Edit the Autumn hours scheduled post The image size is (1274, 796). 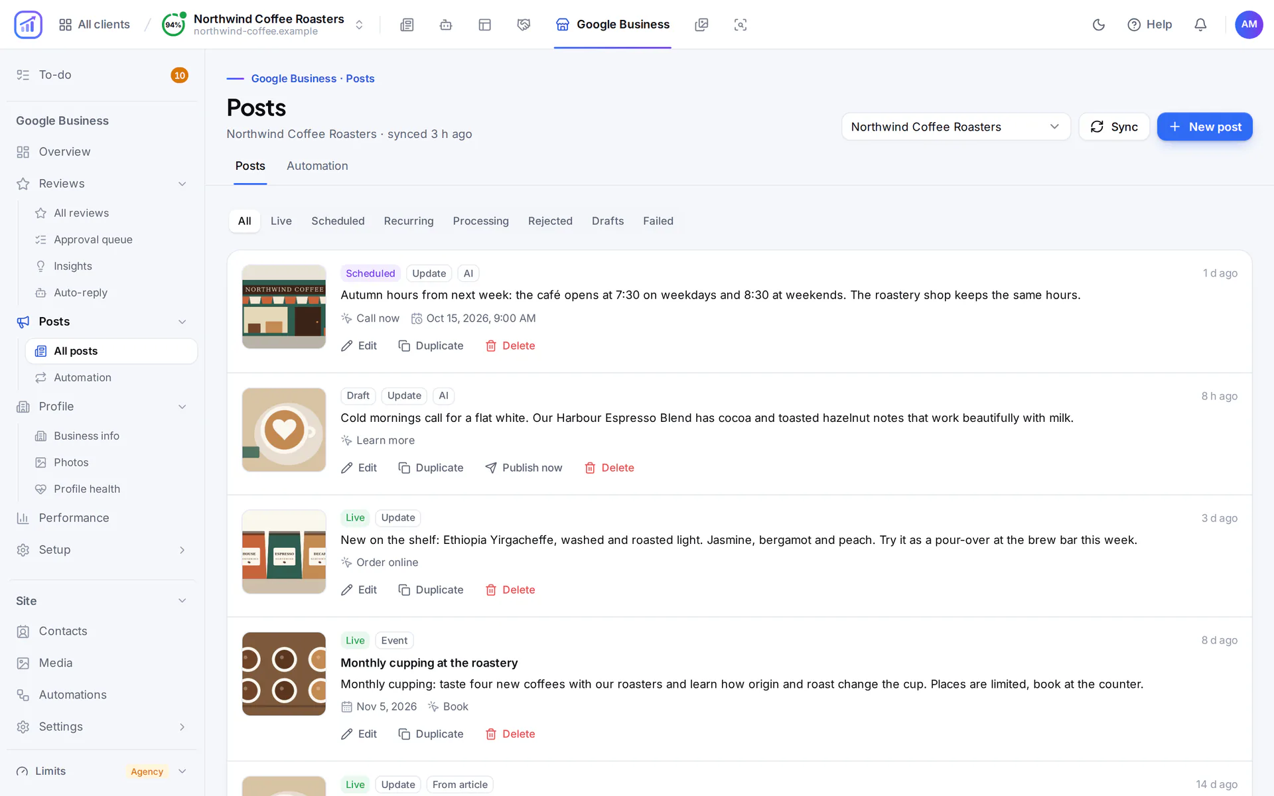pyautogui.click(x=359, y=346)
